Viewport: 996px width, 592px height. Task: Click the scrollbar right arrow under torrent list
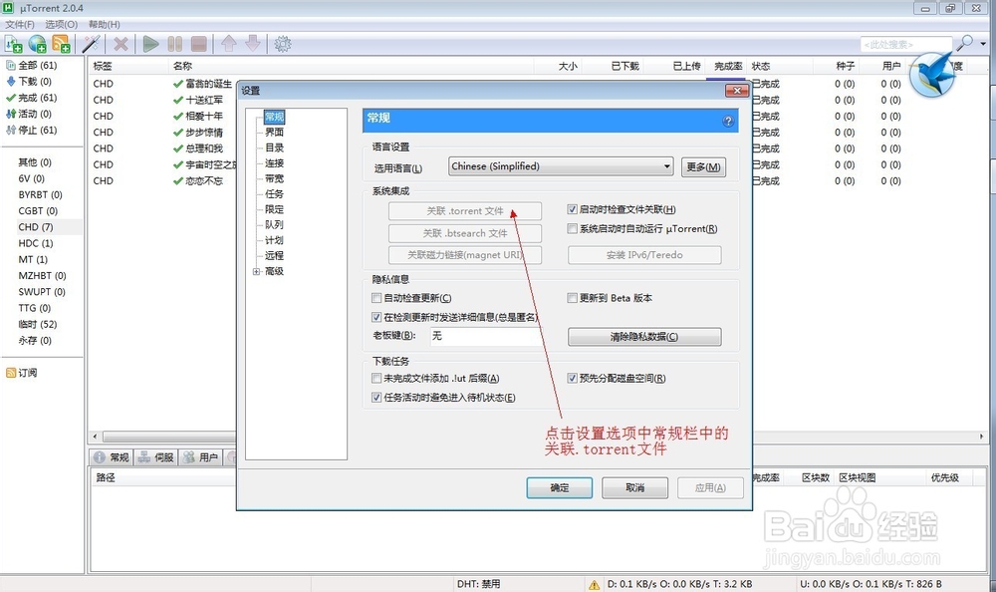pyautogui.click(x=981, y=437)
